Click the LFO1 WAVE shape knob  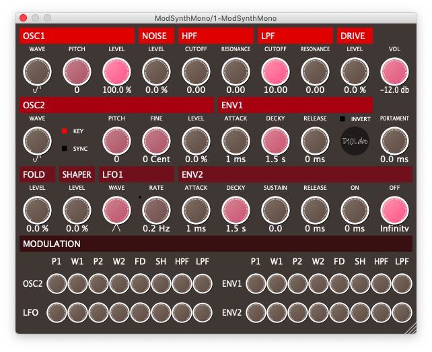(116, 209)
